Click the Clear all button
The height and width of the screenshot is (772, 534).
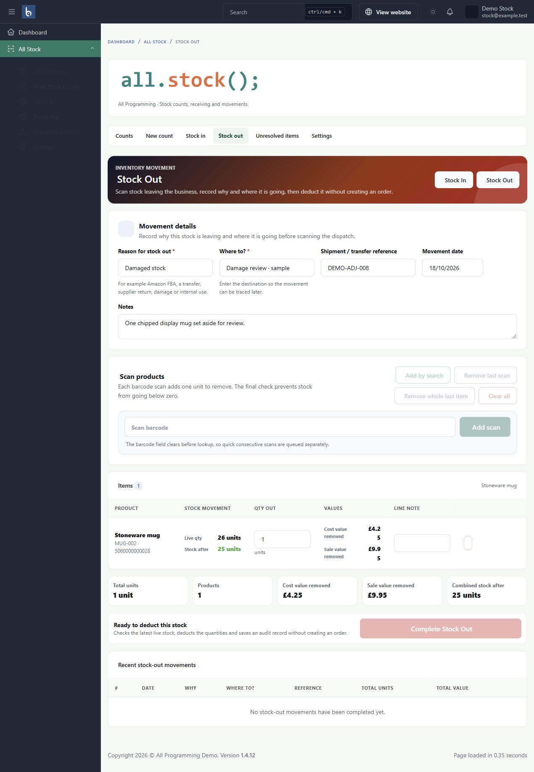coord(498,396)
